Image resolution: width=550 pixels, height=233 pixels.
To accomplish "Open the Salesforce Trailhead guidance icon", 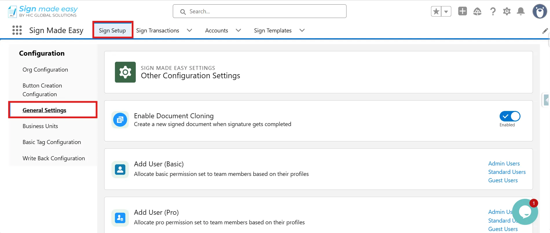I will pyautogui.click(x=477, y=11).
